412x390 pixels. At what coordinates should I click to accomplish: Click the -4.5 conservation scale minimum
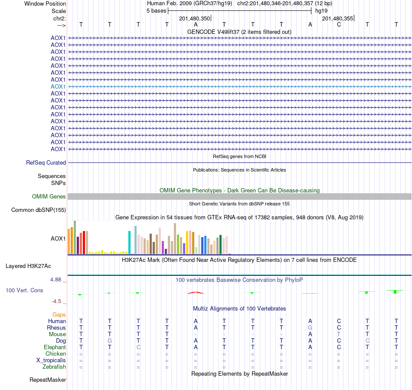[56, 301]
